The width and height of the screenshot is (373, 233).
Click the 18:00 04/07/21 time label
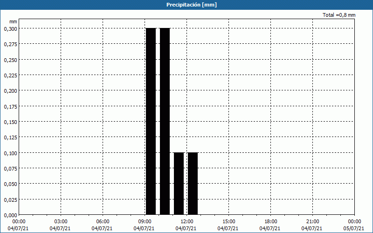click(270, 225)
